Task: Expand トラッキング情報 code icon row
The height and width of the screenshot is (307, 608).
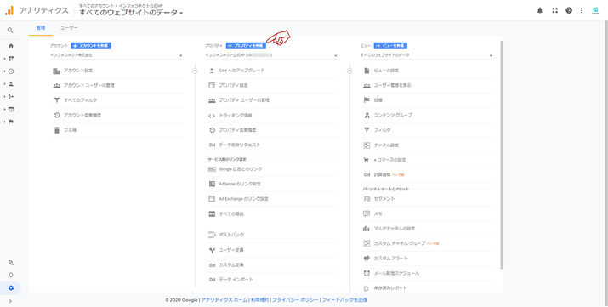Action: 271,115
